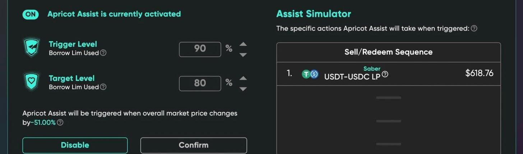This screenshot has width=523, height=154.
Task: Toggle the ON switch for Apricot Assist
Action: click(31, 14)
